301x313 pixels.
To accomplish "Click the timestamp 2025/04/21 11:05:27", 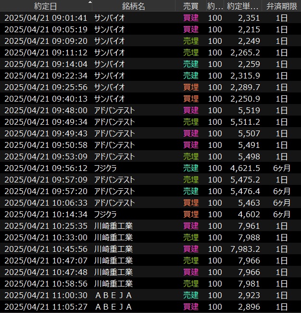I will (x=46, y=307).
